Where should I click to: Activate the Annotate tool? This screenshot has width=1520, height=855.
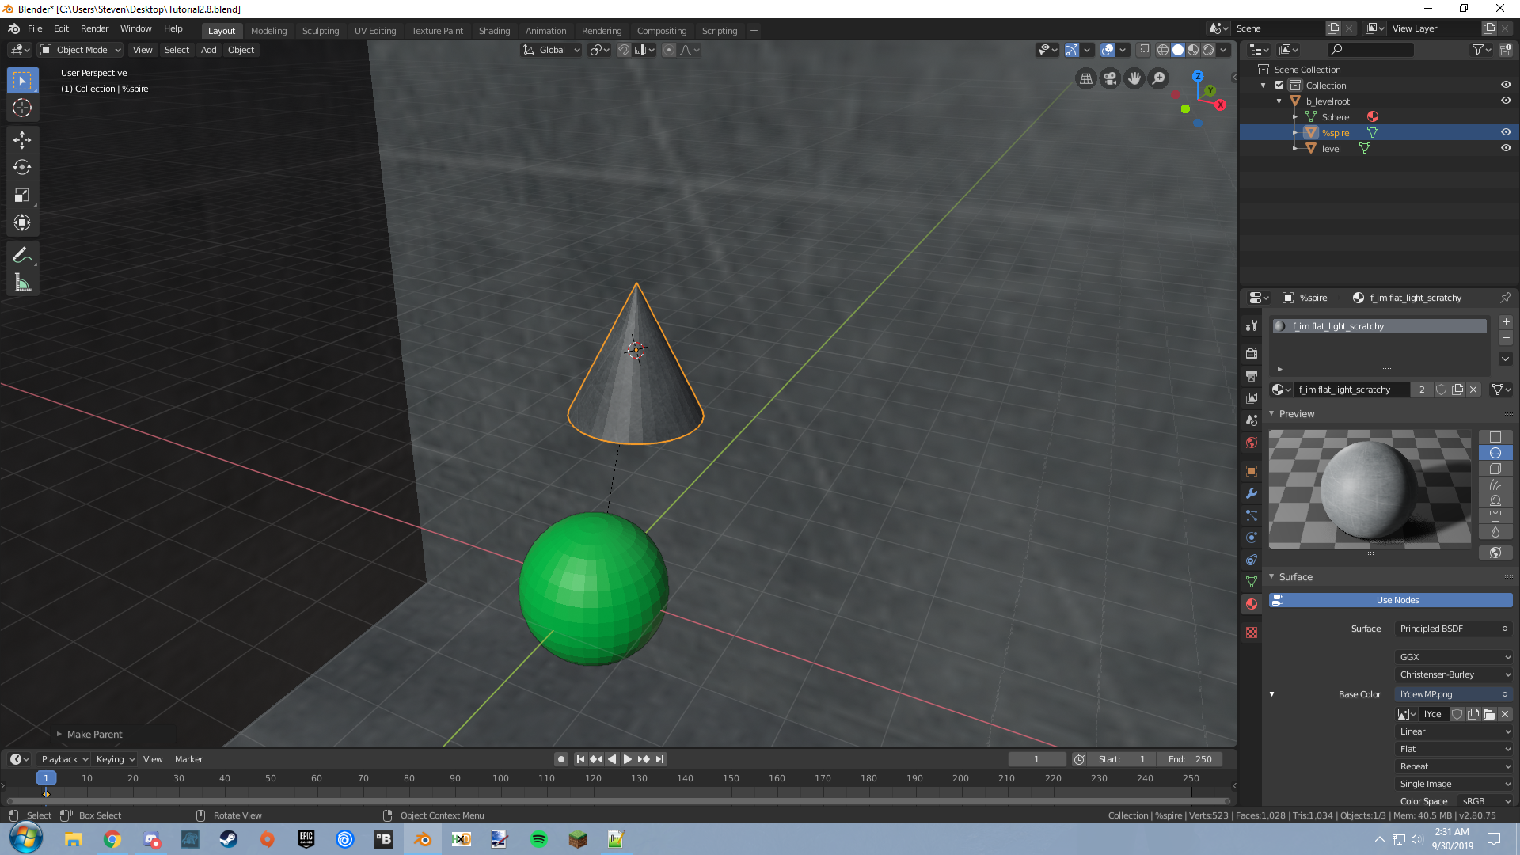(x=22, y=254)
